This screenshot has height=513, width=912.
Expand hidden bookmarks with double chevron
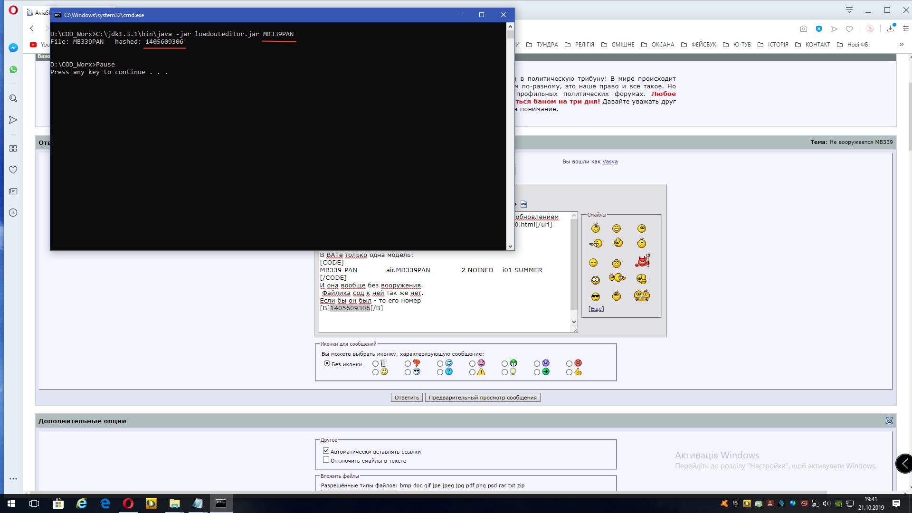coord(901,45)
